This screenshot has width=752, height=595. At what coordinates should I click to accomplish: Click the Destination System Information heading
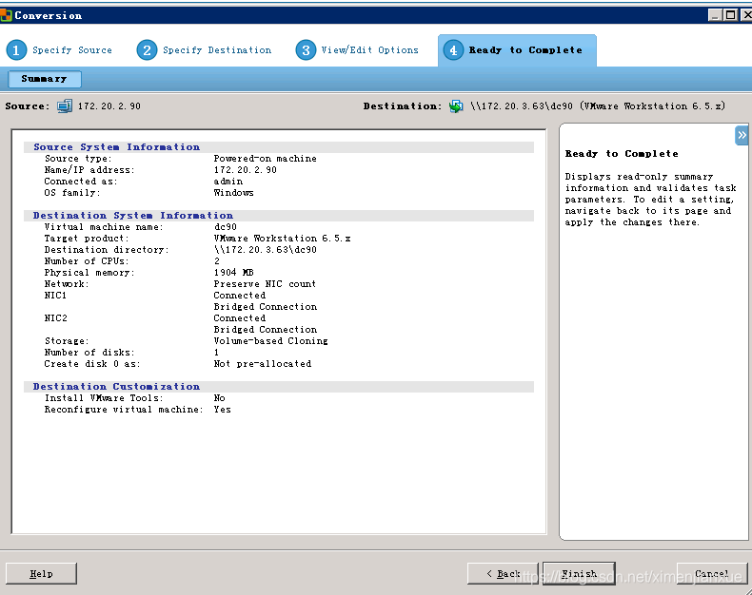(x=133, y=216)
